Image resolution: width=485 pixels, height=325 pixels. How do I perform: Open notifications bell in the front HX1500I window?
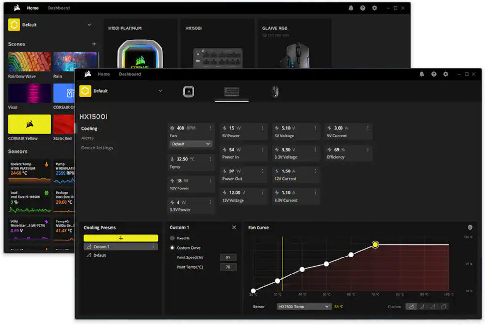421,74
